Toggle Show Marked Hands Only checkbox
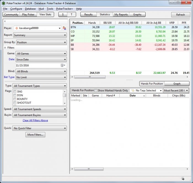Viewport: 193px width, 183px height. coord(96,90)
